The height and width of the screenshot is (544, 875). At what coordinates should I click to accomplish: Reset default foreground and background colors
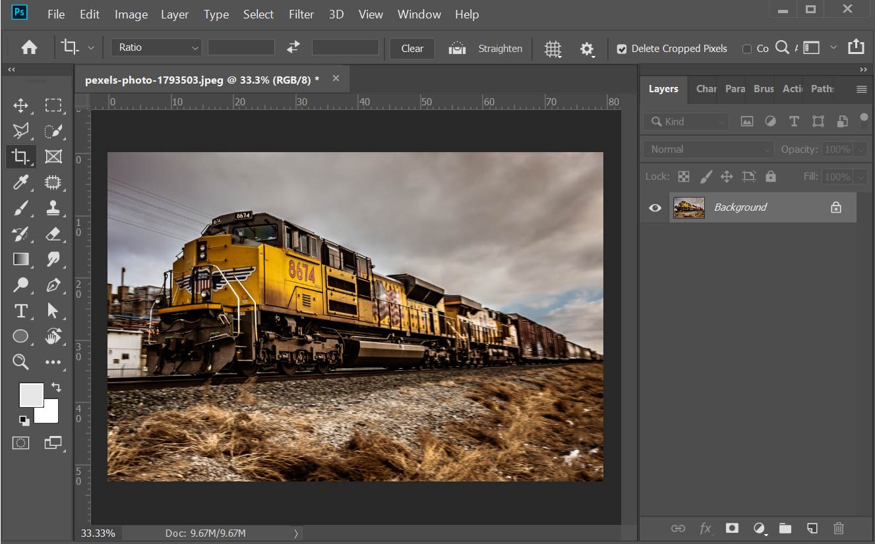tap(24, 420)
